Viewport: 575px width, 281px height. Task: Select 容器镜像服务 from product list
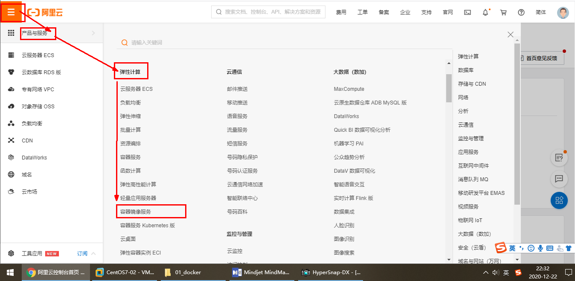136,211
